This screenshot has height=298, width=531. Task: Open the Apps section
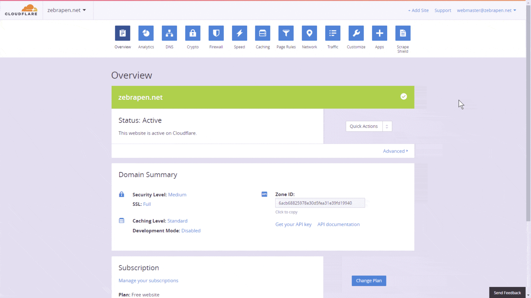(379, 33)
